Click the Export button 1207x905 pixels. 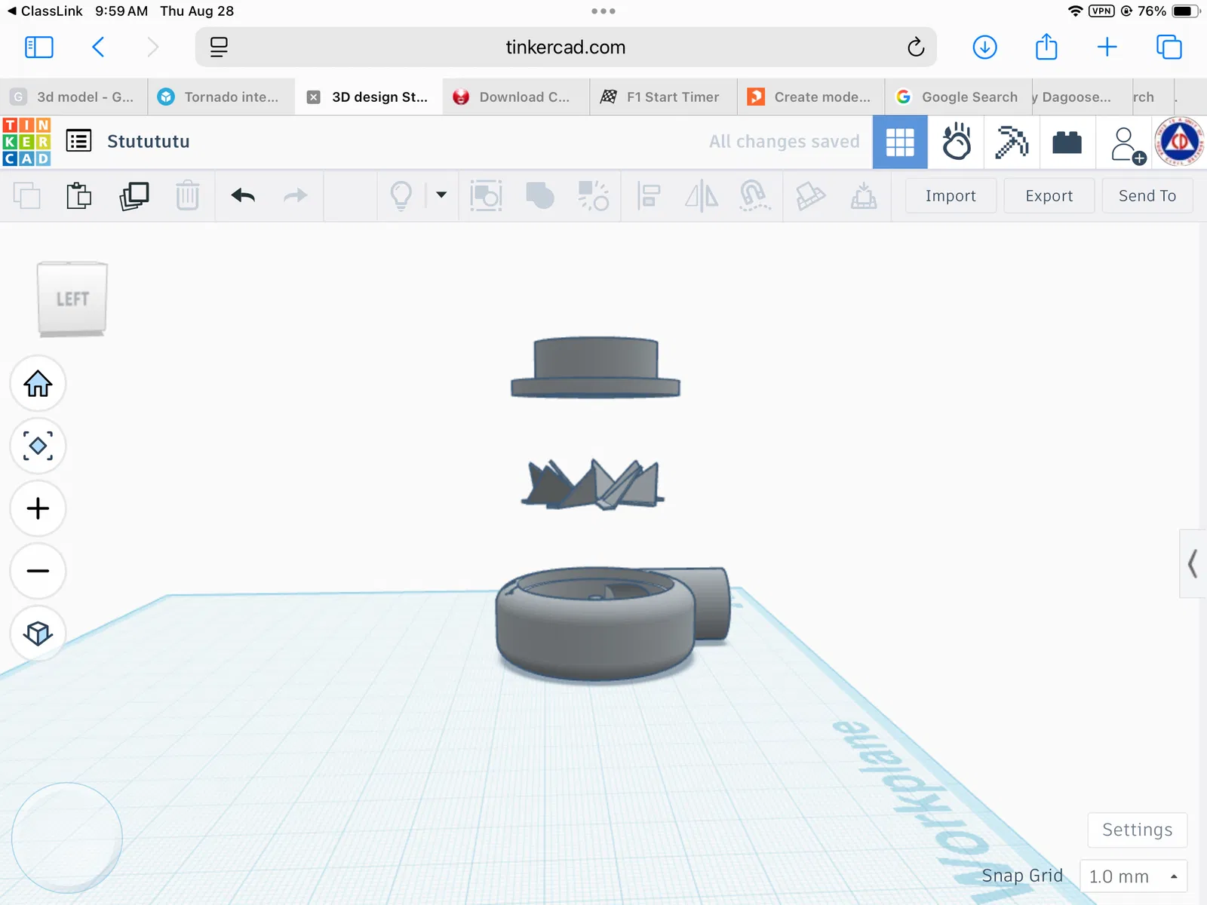click(1049, 196)
